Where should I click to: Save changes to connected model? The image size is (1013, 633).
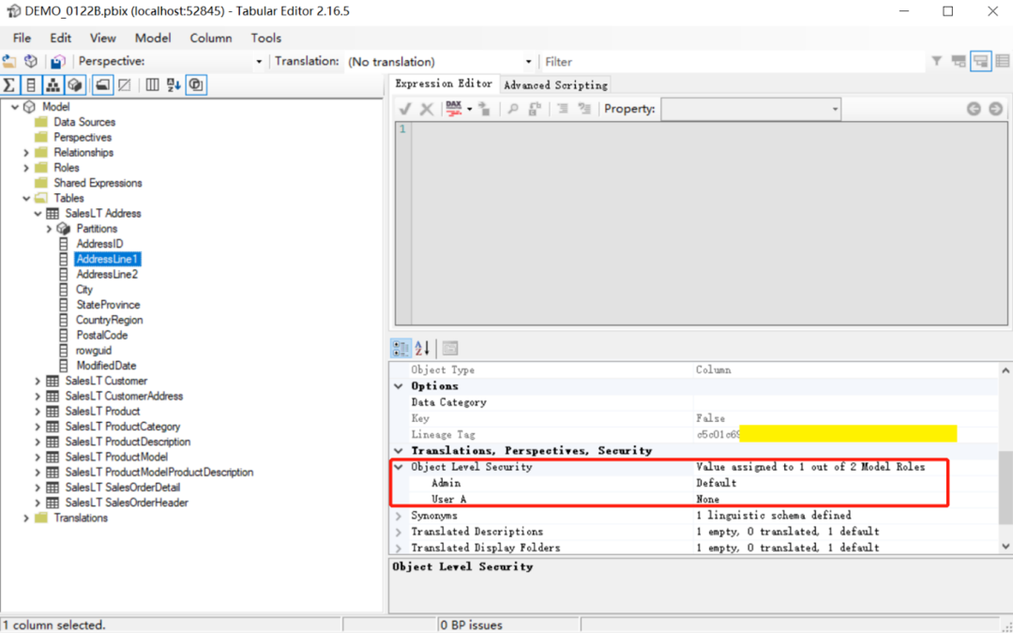pos(58,61)
